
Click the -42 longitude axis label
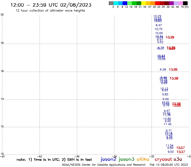pyautogui.click(x=39, y=156)
